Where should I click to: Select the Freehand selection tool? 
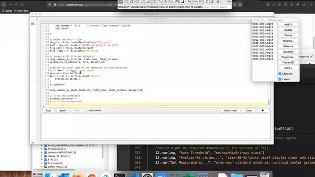[137, 2]
